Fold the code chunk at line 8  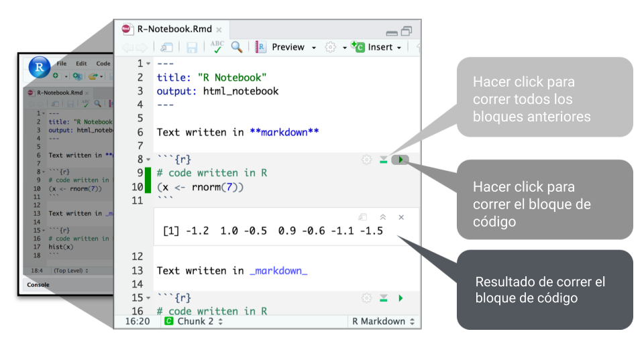pyautogui.click(x=148, y=160)
